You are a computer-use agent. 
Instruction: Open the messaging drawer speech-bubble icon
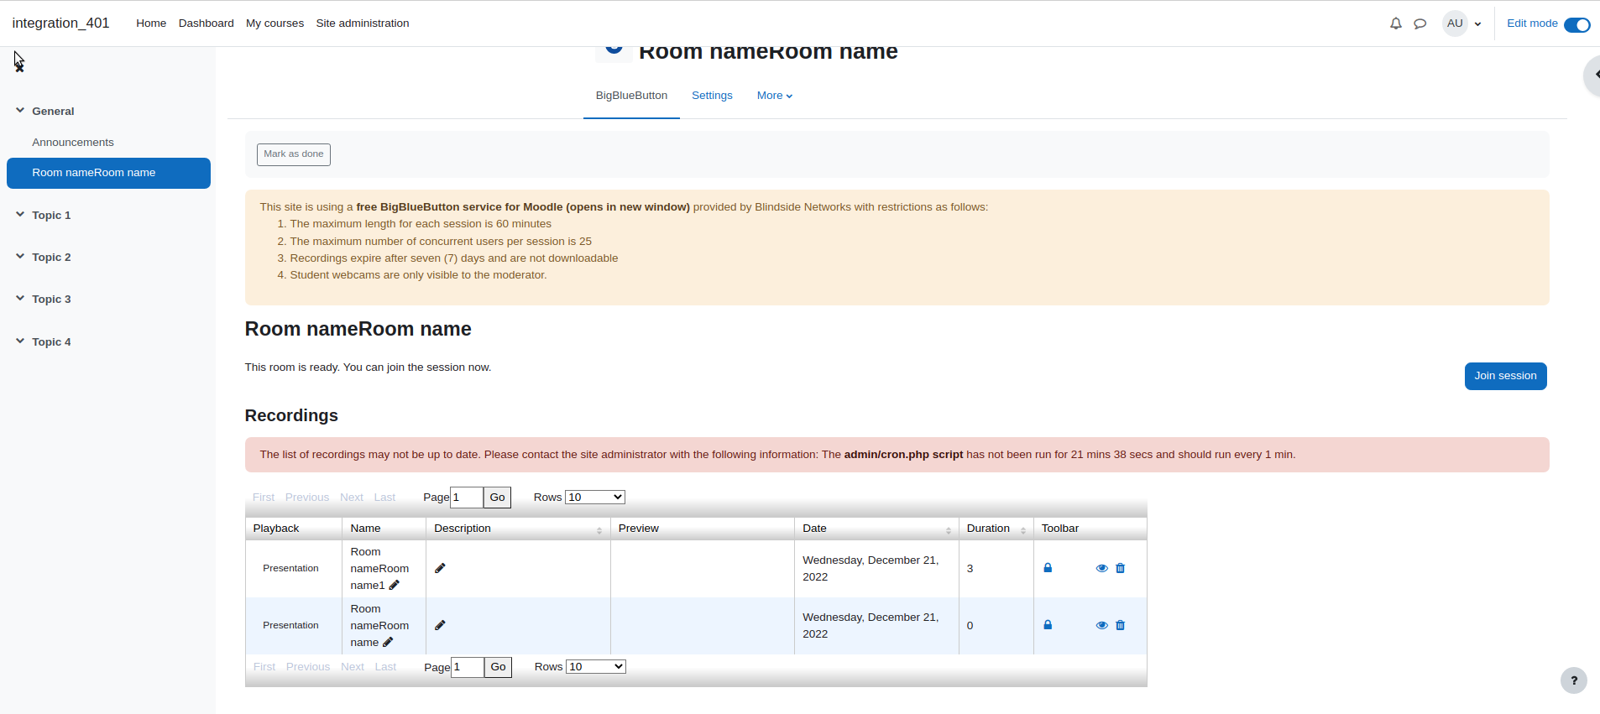point(1420,23)
